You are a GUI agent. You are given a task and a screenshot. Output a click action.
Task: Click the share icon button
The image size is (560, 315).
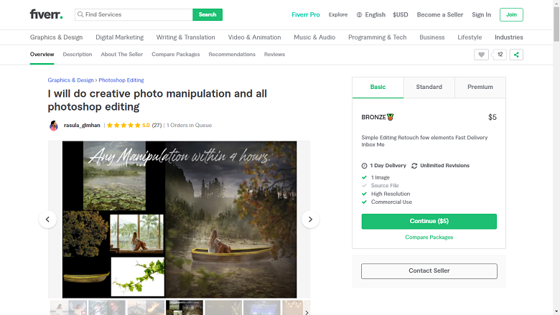pos(516,55)
